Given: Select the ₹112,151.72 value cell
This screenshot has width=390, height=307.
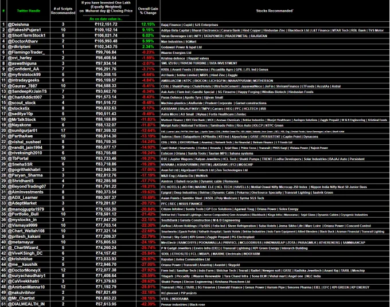Looking at the screenshot, I should pyautogui.click(x=106, y=24).
